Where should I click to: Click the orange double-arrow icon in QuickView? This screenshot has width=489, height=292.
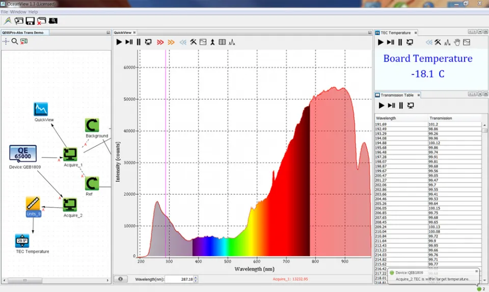coord(171,42)
